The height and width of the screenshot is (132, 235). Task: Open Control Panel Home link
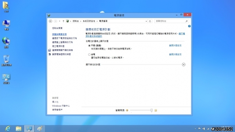(x=57, y=28)
